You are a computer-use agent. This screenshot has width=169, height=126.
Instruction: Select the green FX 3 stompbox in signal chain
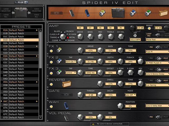(148, 13)
